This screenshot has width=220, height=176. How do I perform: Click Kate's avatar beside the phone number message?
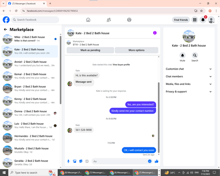tap(70, 130)
